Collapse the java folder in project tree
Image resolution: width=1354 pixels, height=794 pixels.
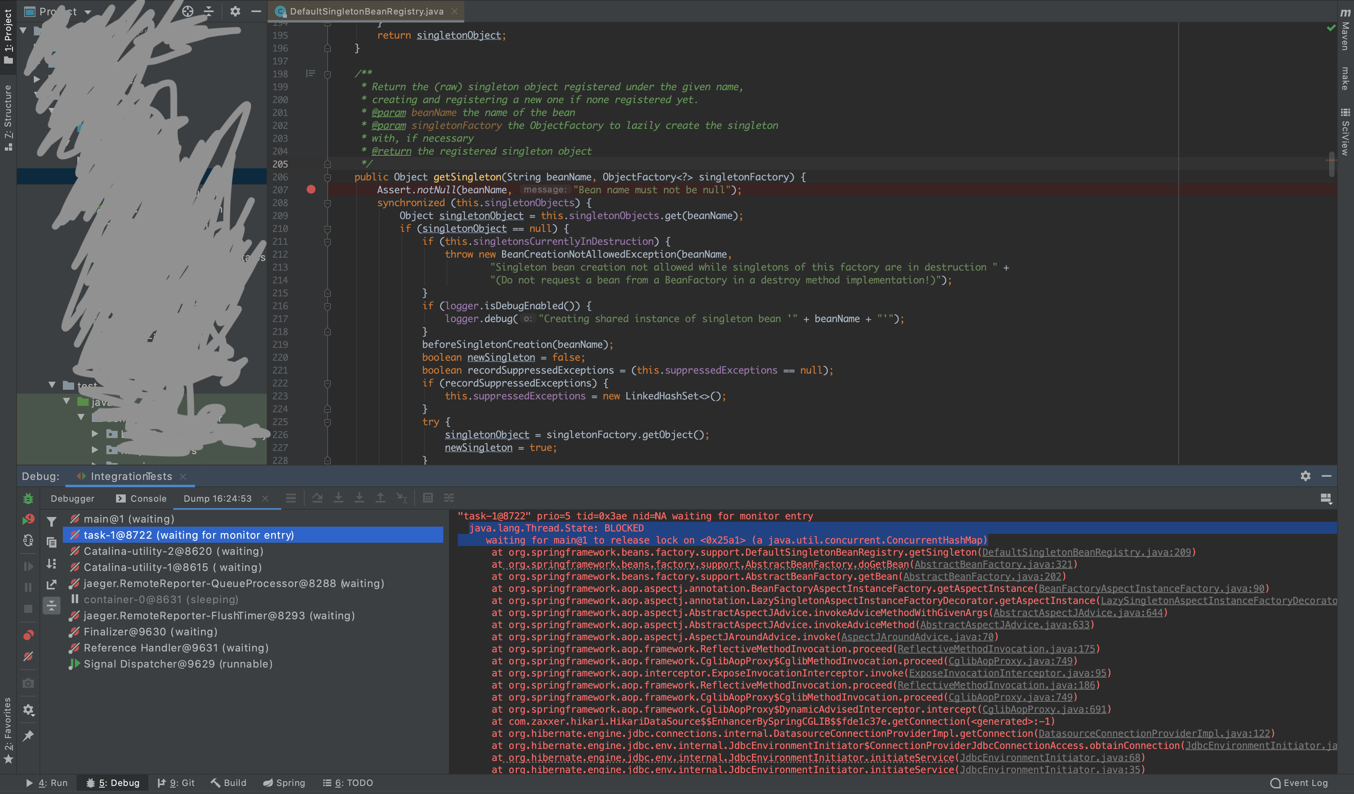(x=66, y=401)
